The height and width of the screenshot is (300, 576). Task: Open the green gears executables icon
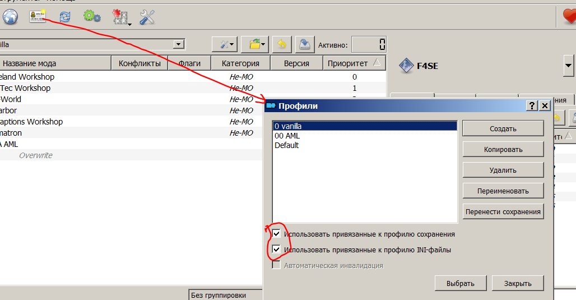91,17
